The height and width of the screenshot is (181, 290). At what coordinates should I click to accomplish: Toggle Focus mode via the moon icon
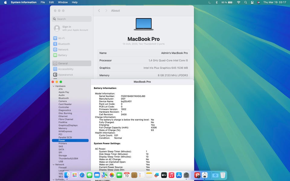coord(210,2)
